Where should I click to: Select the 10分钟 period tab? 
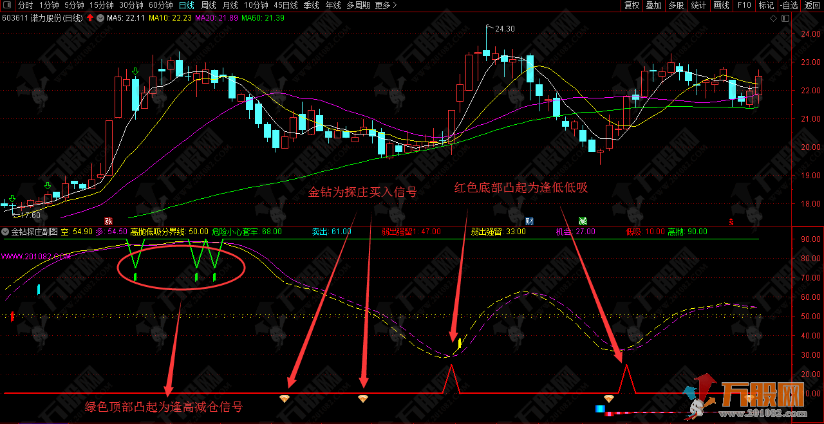coord(256,5)
